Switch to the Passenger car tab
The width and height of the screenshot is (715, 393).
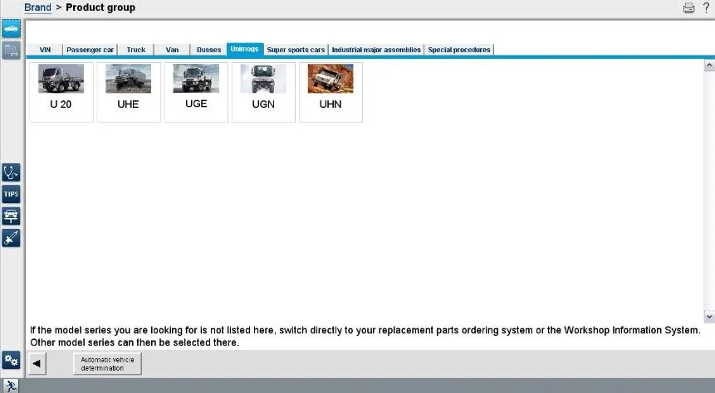[x=90, y=50]
